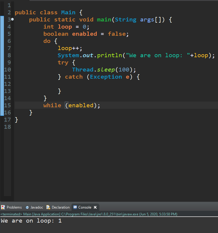This screenshot has height=233, width=218.
Task: Click the Declaration view icon
Action: (48, 207)
